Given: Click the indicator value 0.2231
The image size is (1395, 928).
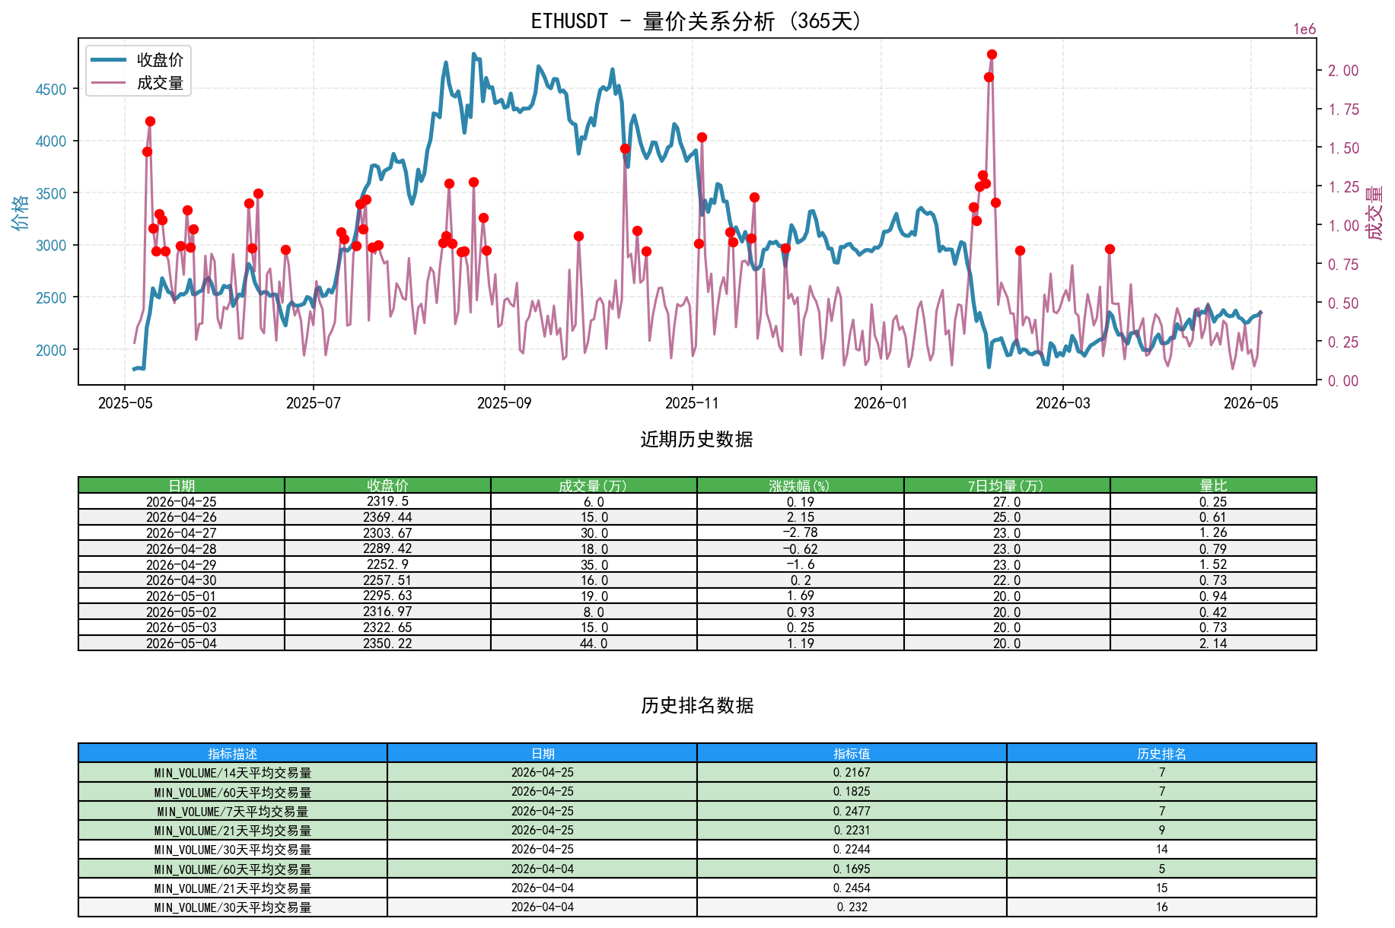Looking at the screenshot, I should tap(852, 831).
